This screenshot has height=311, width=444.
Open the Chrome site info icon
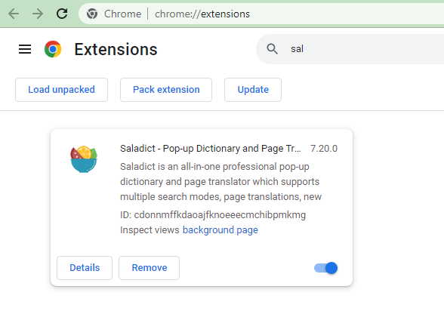(92, 14)
